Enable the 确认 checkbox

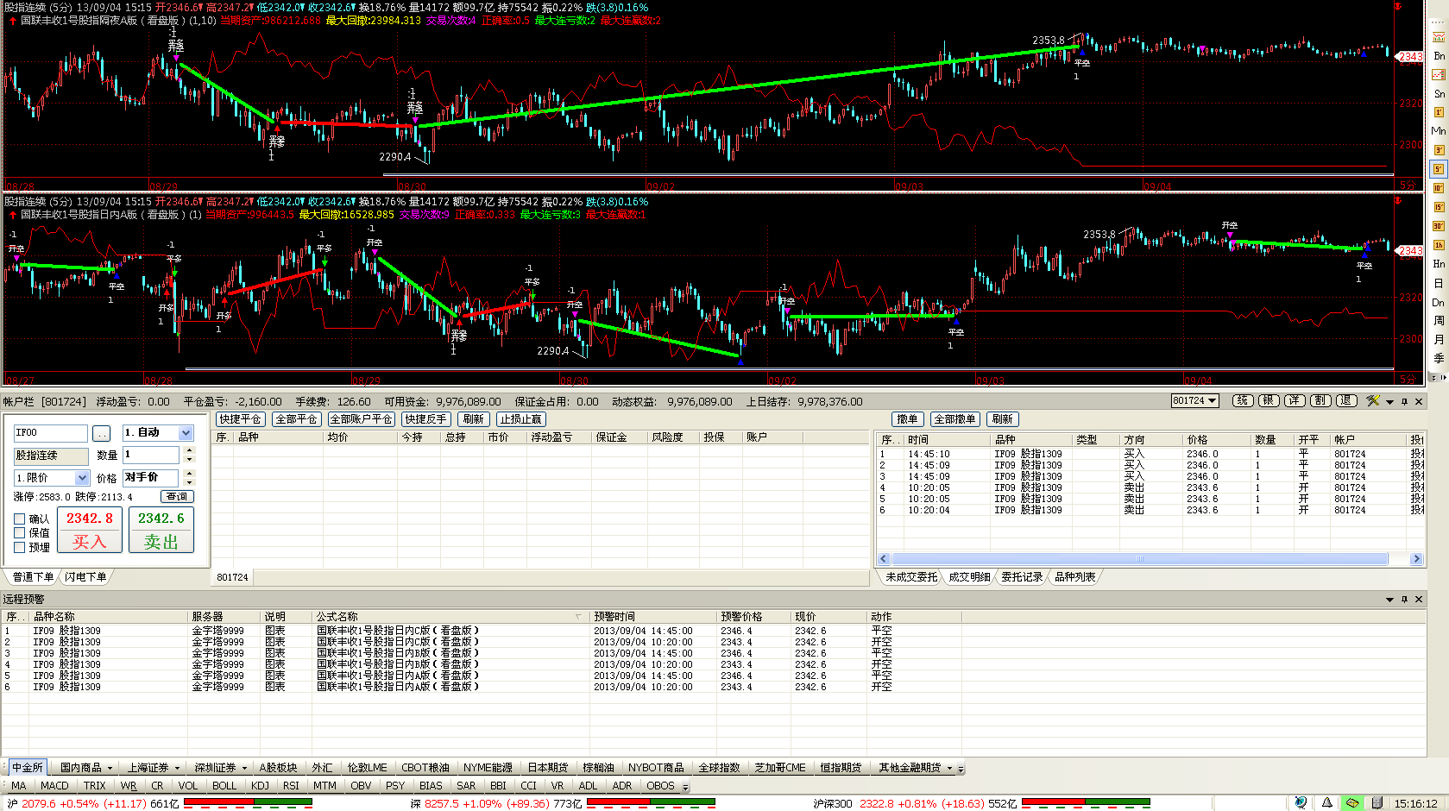[20, 519]
